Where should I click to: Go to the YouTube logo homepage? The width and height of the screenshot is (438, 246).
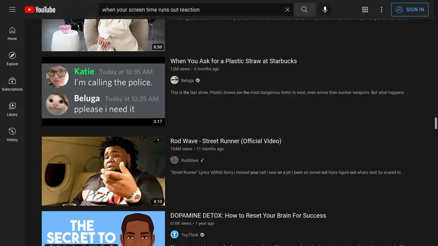click(x=40, y=10)
